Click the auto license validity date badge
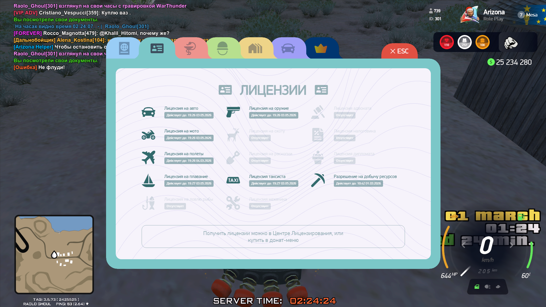This screenshot has width=546, height=307. click(189, 115)
